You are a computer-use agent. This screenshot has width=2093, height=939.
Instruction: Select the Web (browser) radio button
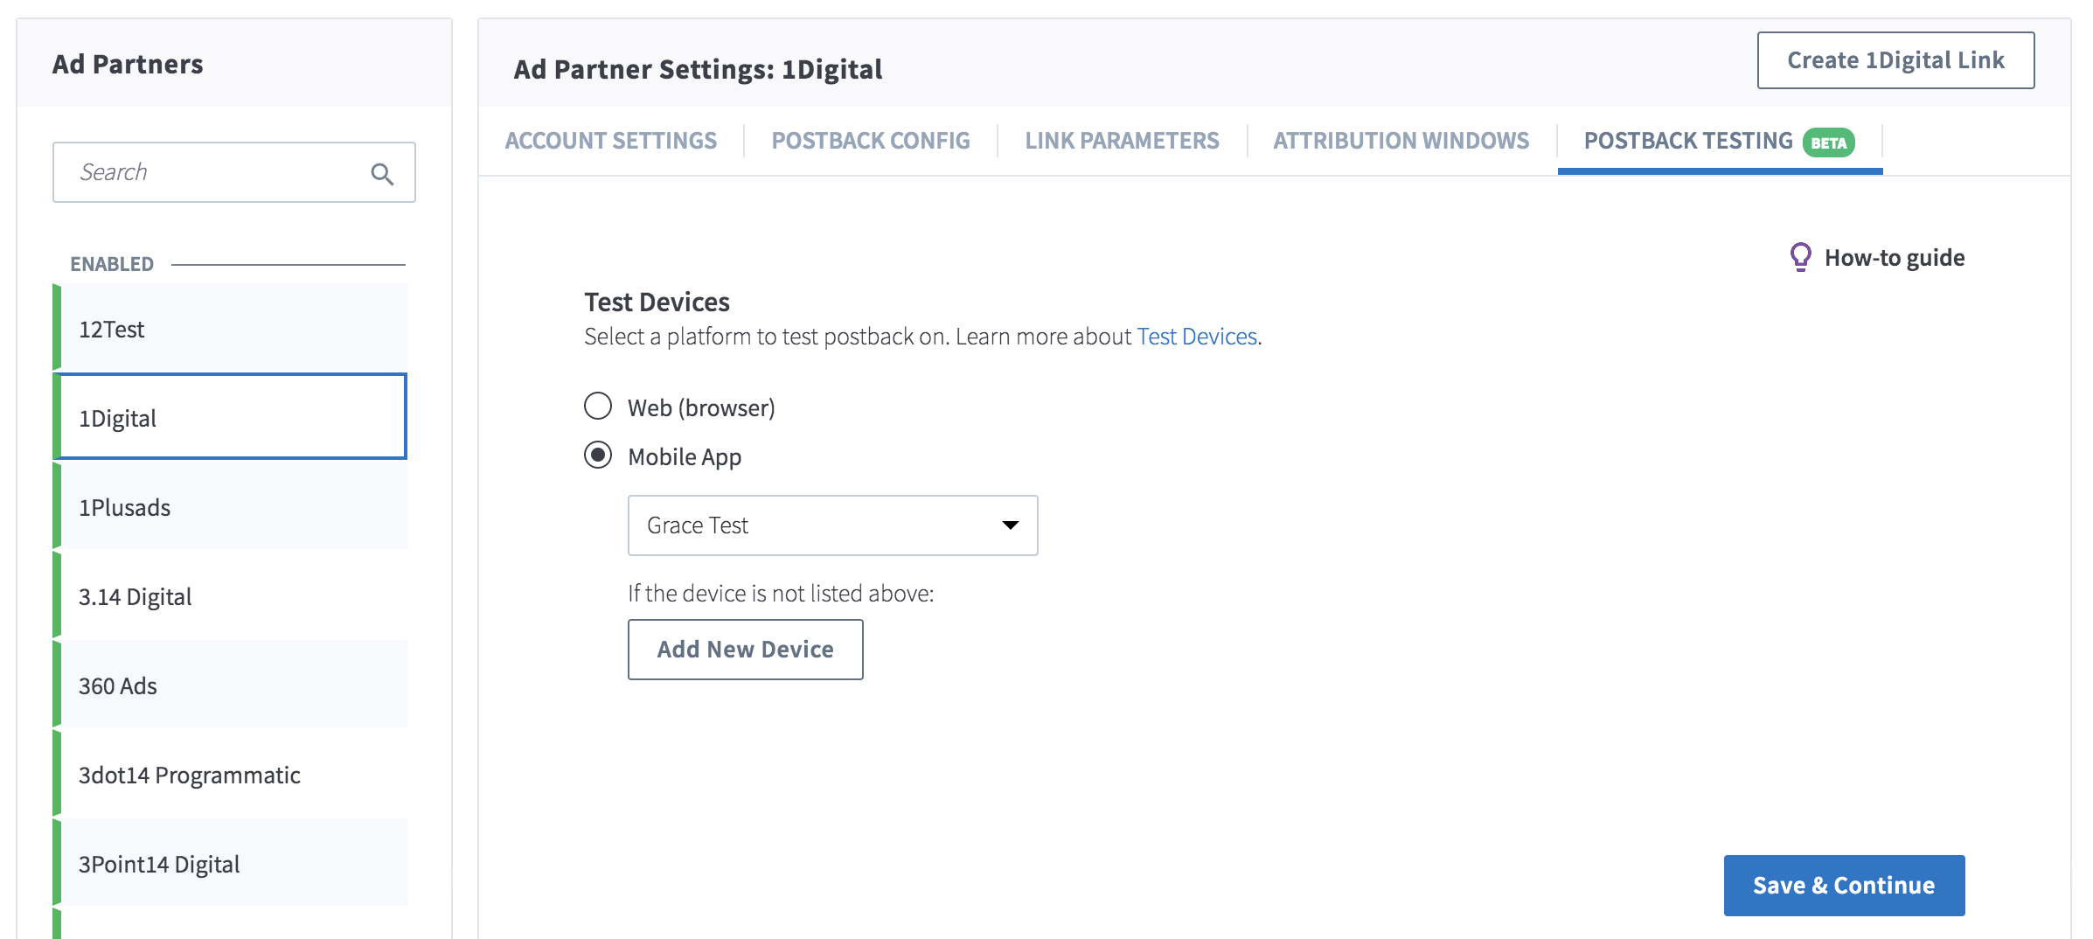[x=598, y=407]
